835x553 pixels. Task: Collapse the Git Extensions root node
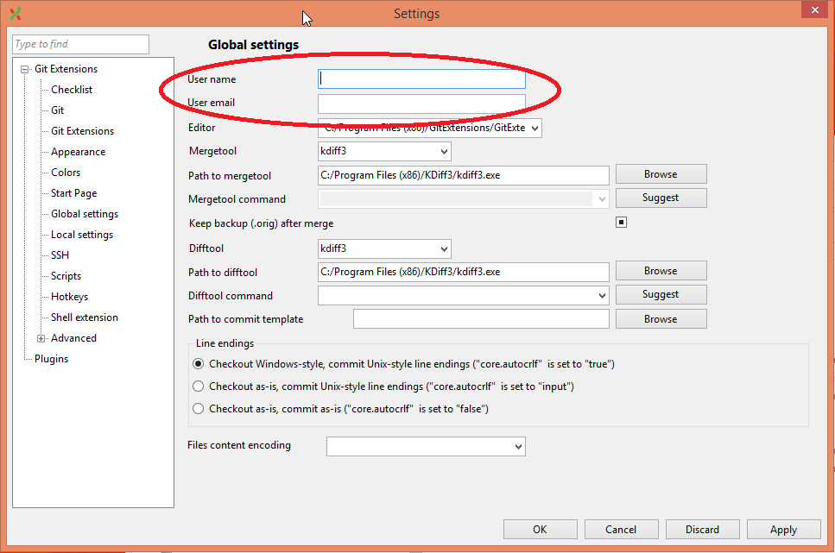25,69
